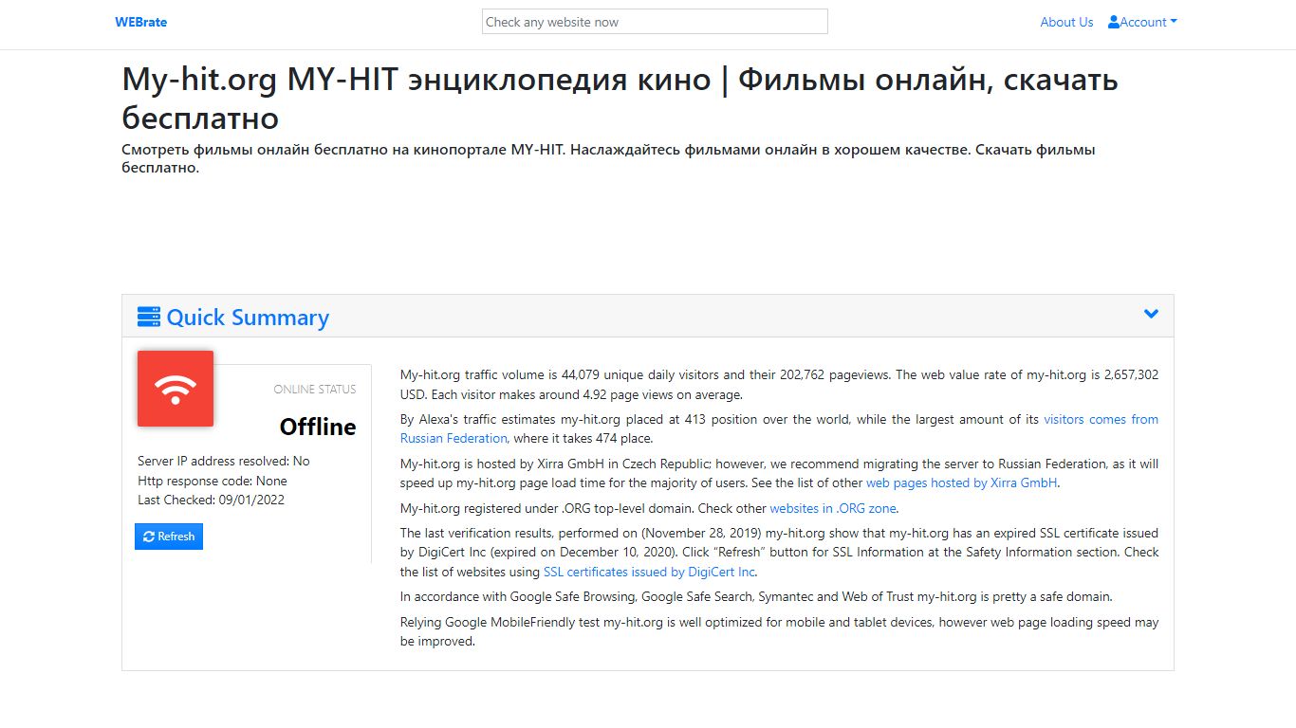Viewport: 1296px width, 728px height.
Task: Click 'Server IP address resolved: No' line
Action: pos(224,461)
